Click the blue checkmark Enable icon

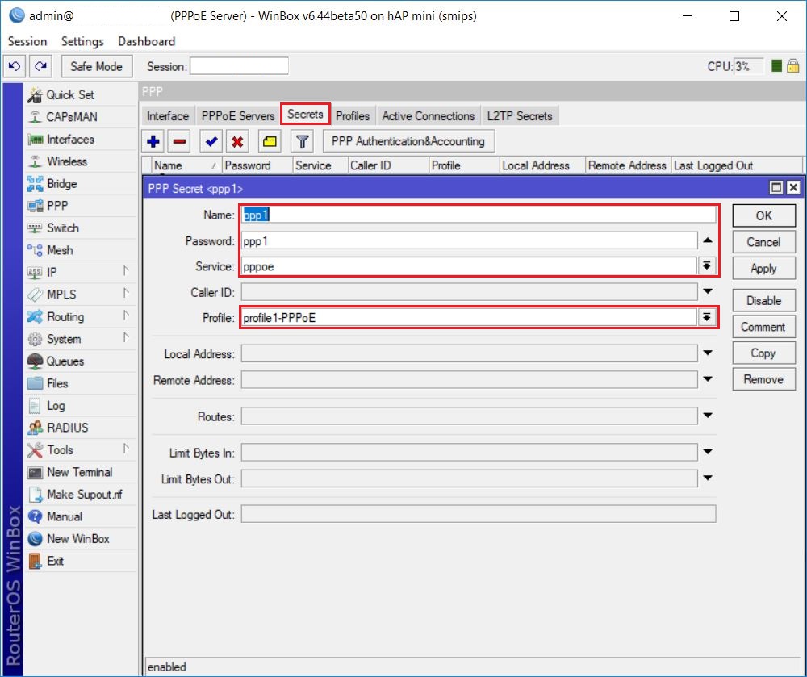pyautogui.click(x=211, y=141)
